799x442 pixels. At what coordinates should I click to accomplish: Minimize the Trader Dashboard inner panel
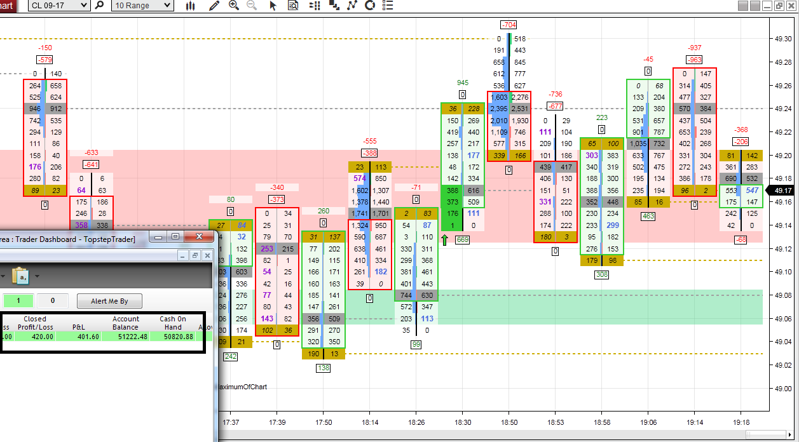tap(184, 255)
